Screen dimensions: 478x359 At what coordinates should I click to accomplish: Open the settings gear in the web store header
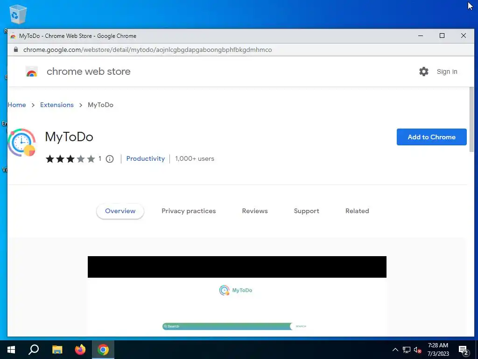pyautogui.click(x=423, y=72)
